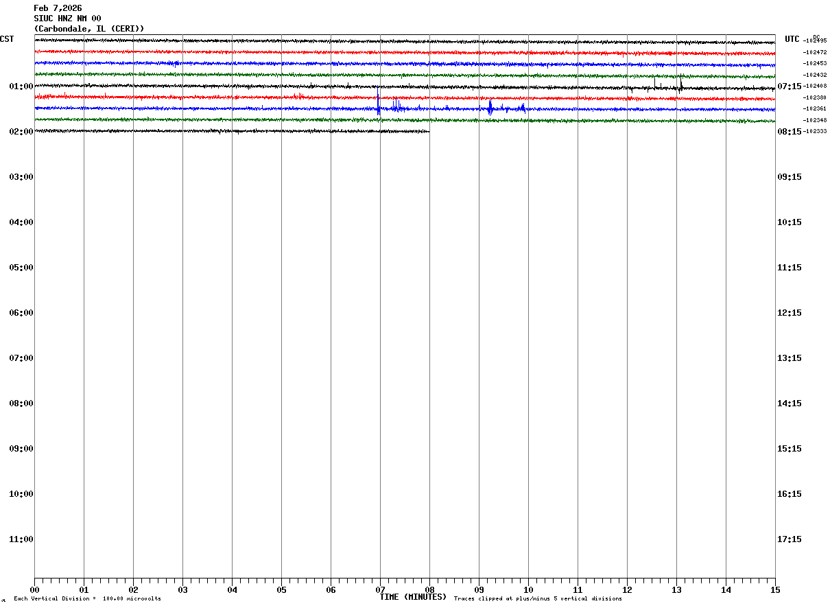The height and width of the screenshot is (608, 830).
Task: Click the "08:15" UTC time label
Action: coord(790,132)
